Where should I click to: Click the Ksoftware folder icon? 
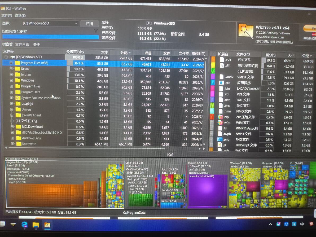tap(19, 144)
